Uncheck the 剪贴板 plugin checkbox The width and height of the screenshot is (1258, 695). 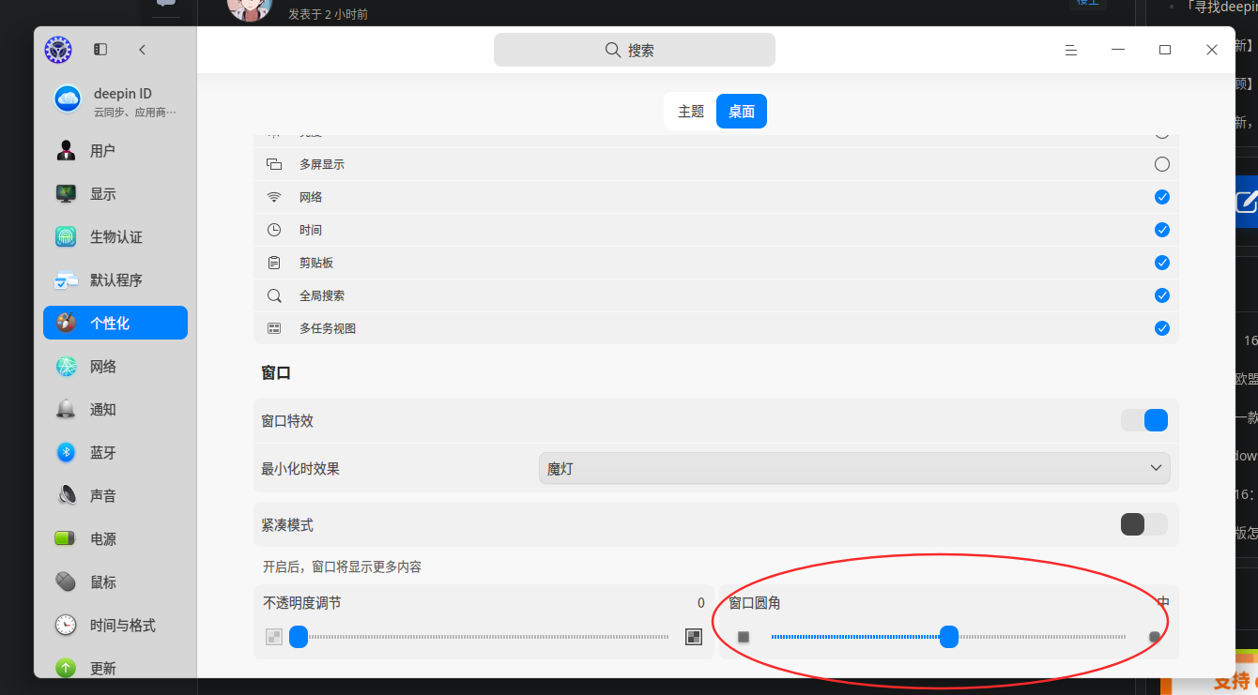[1162, 263]
